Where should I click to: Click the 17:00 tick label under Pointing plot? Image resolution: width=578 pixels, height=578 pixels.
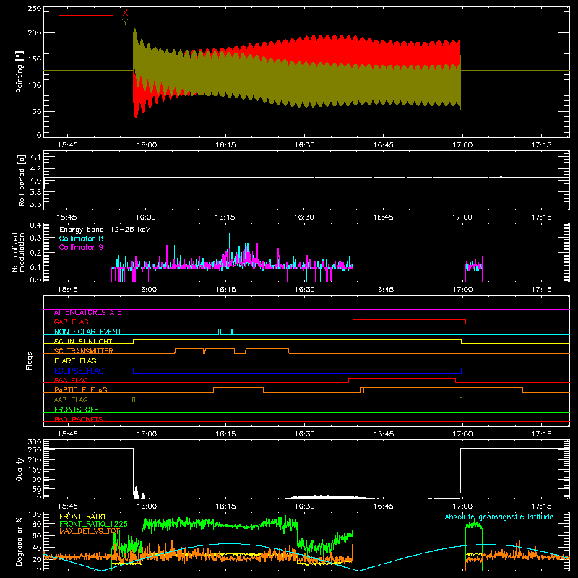(462, 145)
